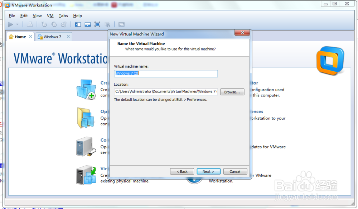The width and height of the screenshot is (358, 209).
Task: Show the thumbnail bar
Action: 88,24
